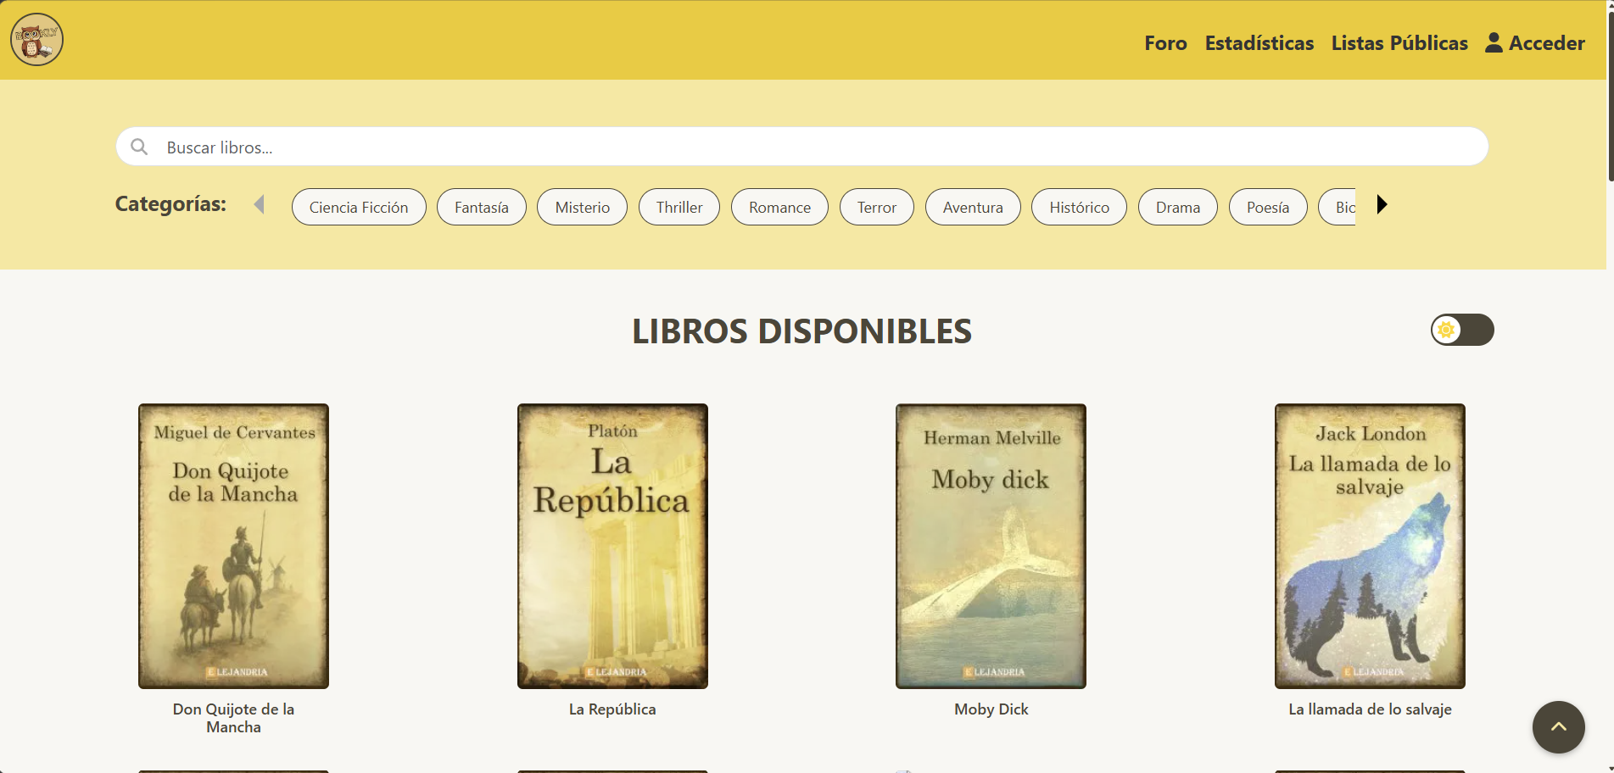Screen dimensions: 1614x773
Task: Filter by Thriller category
Action: coord(679,207)
